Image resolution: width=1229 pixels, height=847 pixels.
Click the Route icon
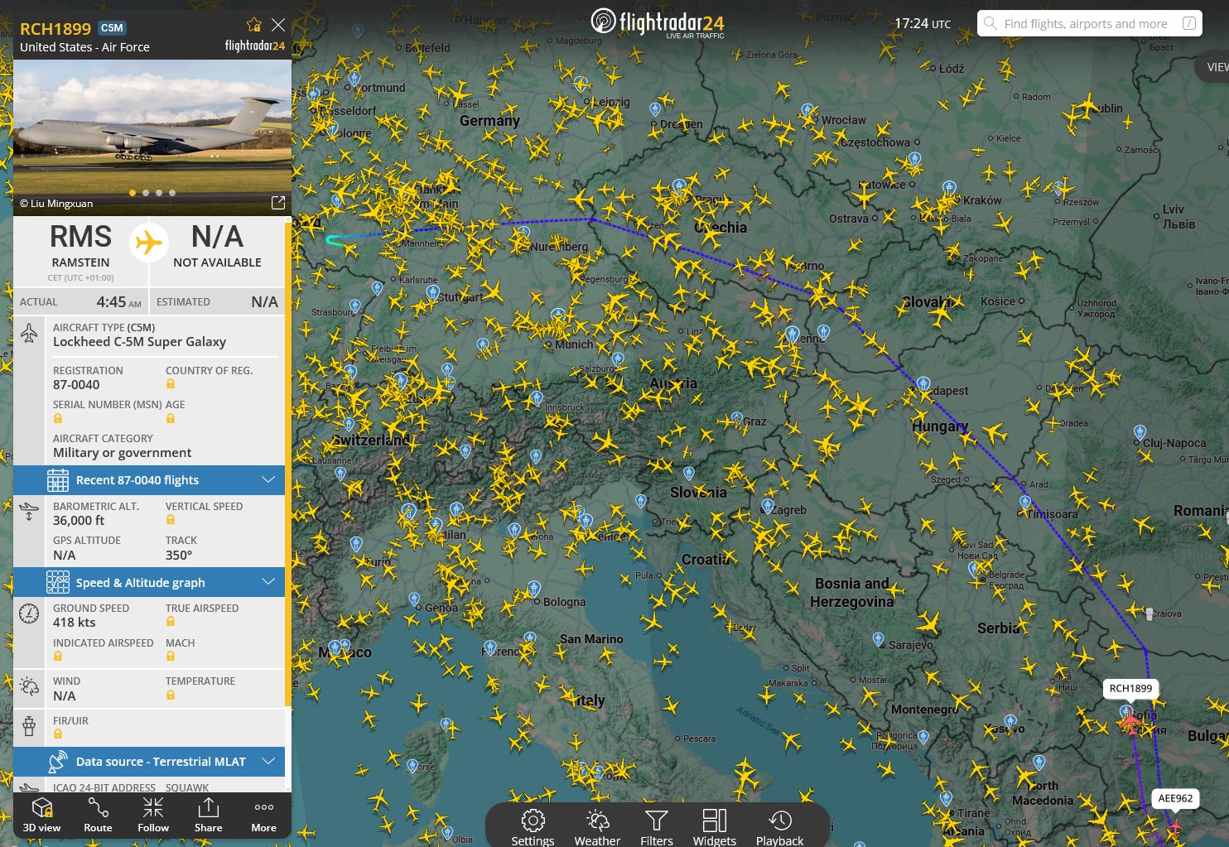98,815
